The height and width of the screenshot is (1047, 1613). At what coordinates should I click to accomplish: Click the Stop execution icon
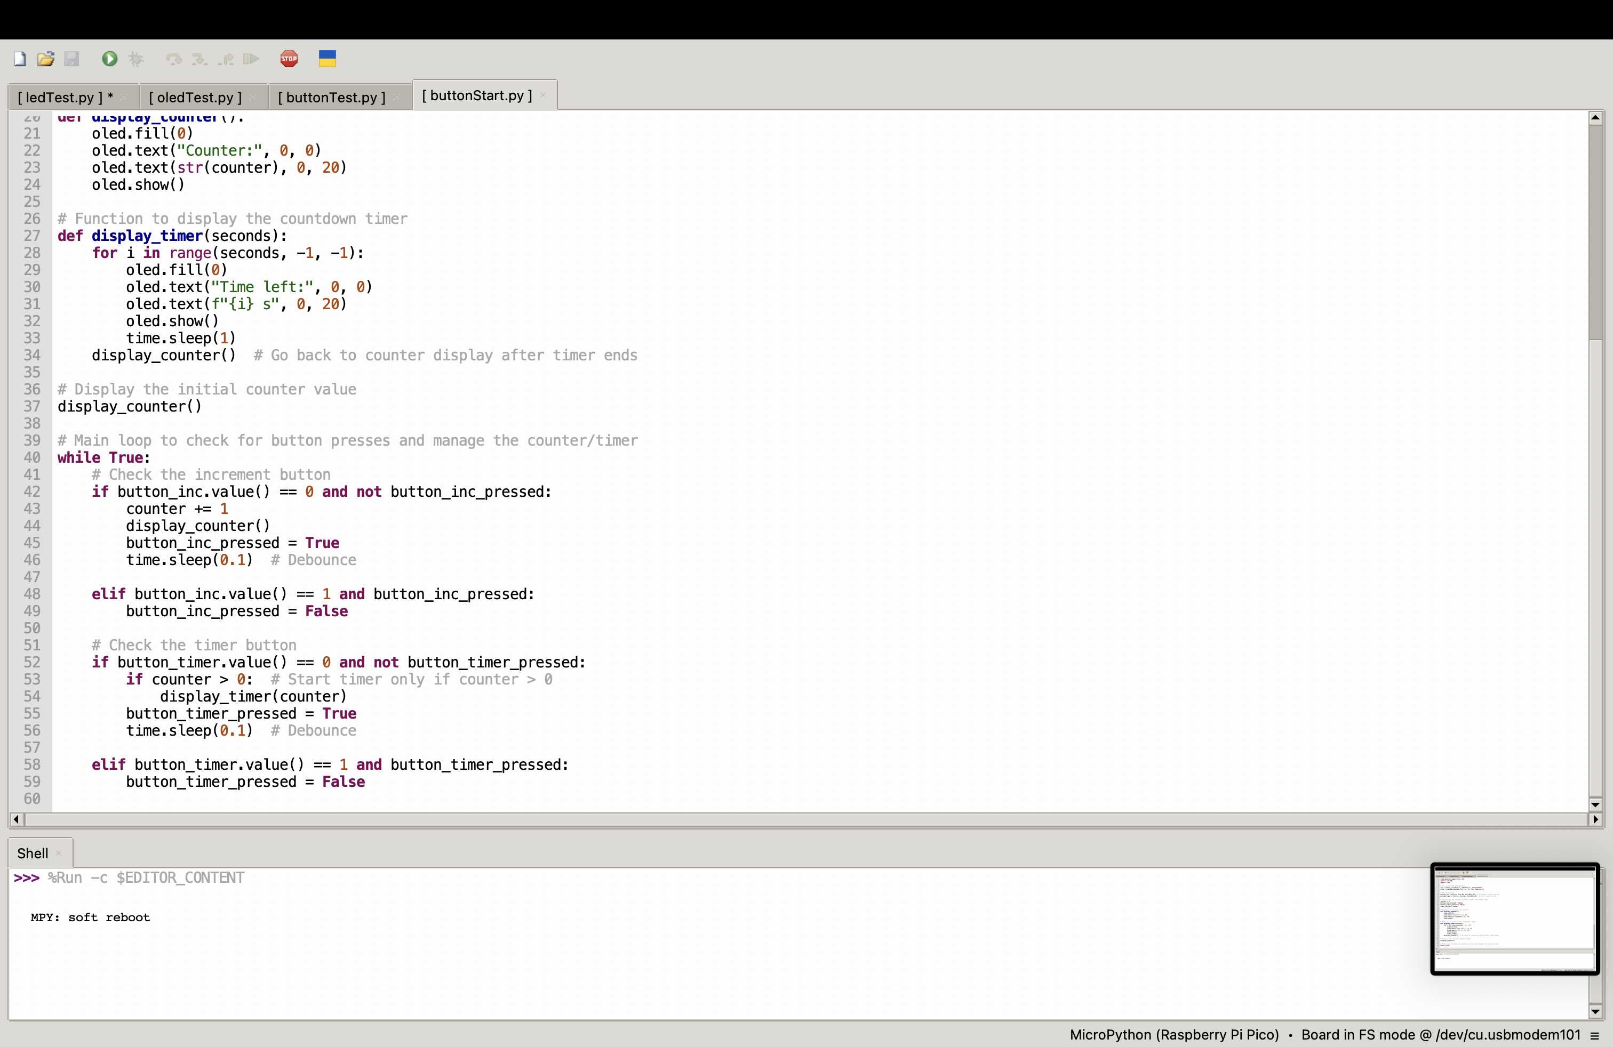(289, 59)
